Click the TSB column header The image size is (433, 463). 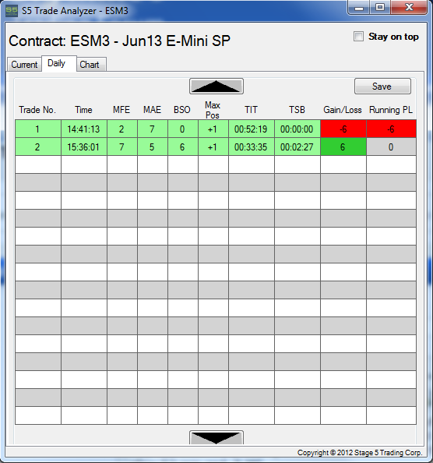(297, 110)
